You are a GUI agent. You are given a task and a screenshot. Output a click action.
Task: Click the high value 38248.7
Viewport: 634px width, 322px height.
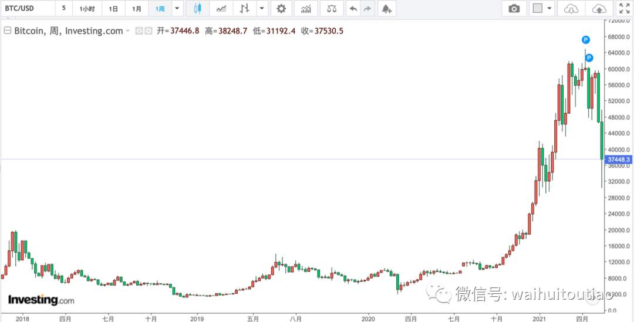click(232, 30)
